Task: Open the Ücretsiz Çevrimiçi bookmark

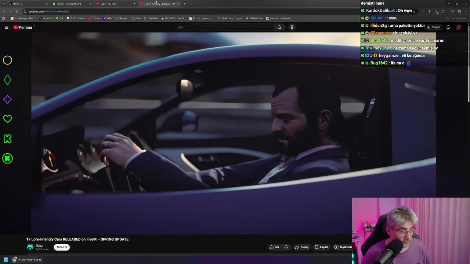Action: (202, 18)
